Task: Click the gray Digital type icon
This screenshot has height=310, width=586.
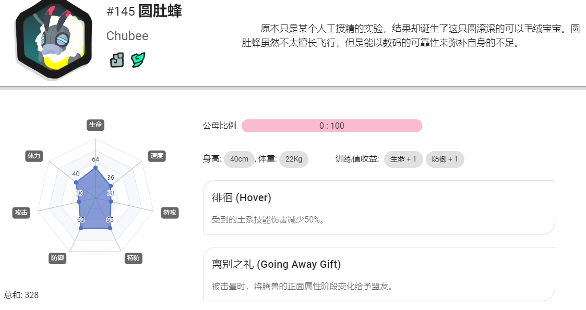Action: click(117, 60)
